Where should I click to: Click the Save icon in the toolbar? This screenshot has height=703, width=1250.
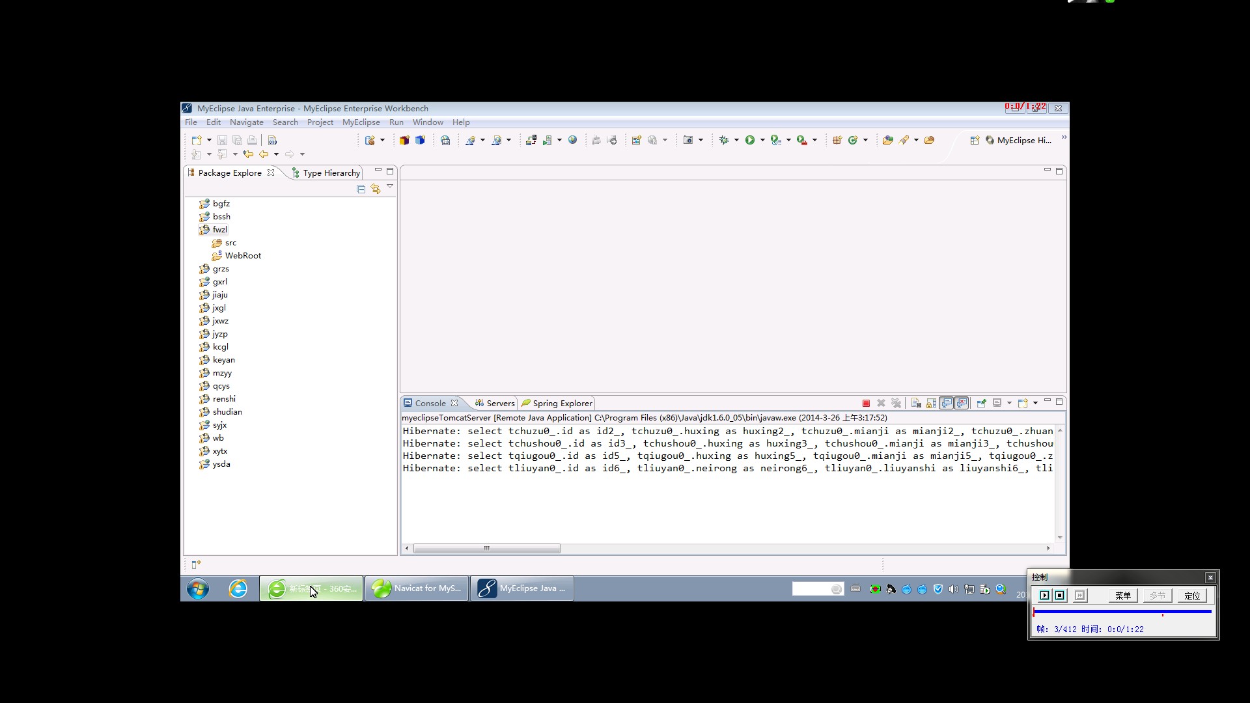[x=222, y=140]
